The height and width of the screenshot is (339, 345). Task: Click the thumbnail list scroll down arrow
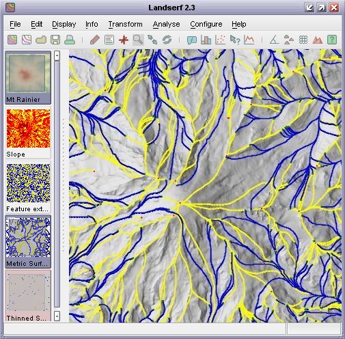[57, 316]
